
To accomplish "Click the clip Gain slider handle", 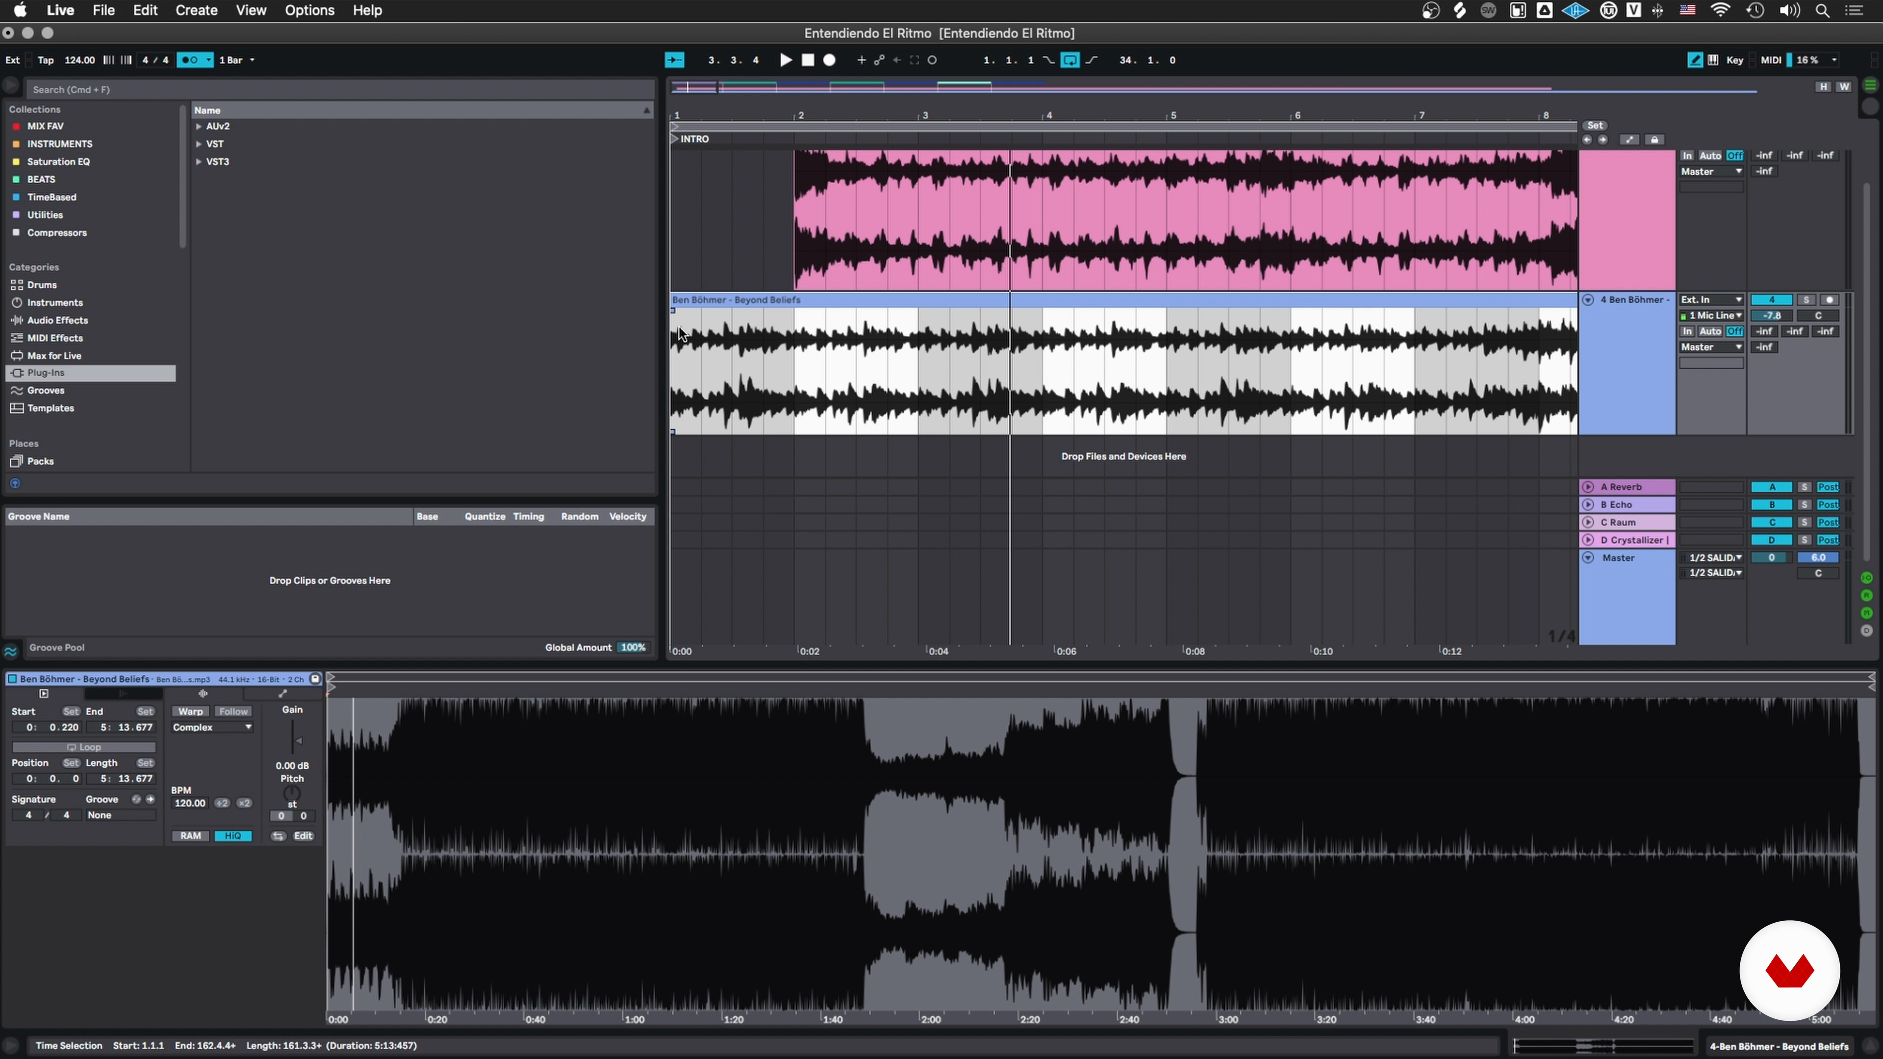I will (x=298, y=740).
